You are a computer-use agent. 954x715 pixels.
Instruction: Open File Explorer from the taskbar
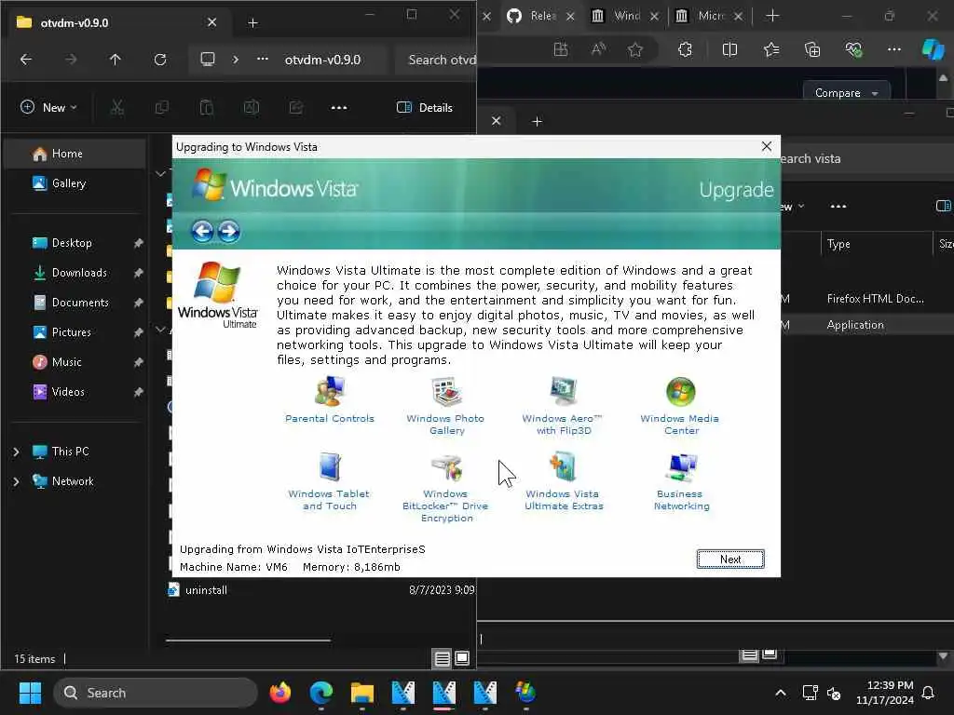[362, 693]
